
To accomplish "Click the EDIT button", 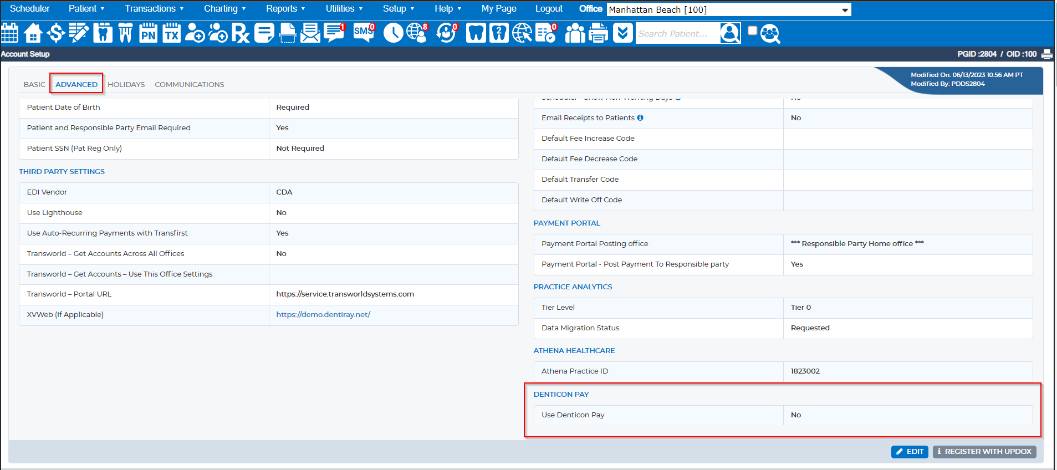I will pyautogui.click(x=910, y=452).
